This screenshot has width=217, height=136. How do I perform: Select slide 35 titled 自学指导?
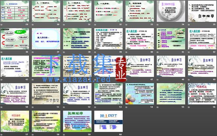[x=202, y=11]
